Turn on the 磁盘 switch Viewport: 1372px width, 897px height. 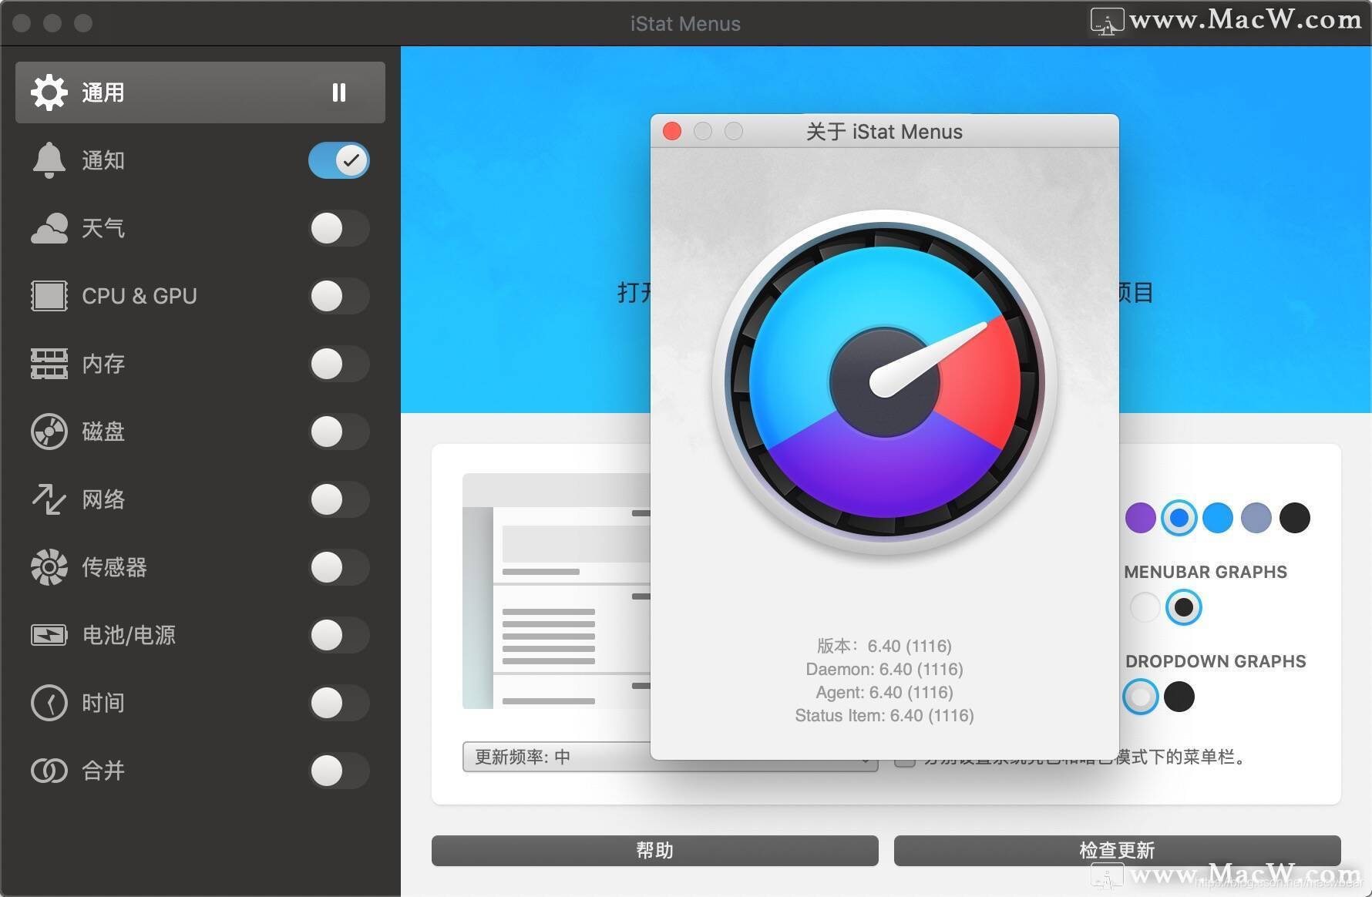(339, 432)
